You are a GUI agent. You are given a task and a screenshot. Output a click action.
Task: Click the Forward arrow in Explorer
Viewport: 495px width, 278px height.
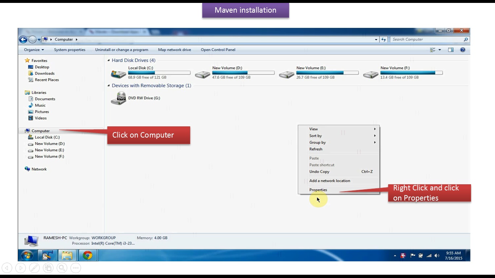coord(32,39)
